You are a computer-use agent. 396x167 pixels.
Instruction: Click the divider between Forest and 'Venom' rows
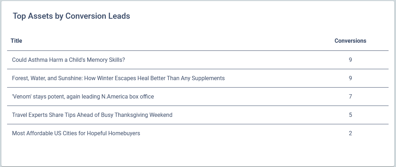197,87
